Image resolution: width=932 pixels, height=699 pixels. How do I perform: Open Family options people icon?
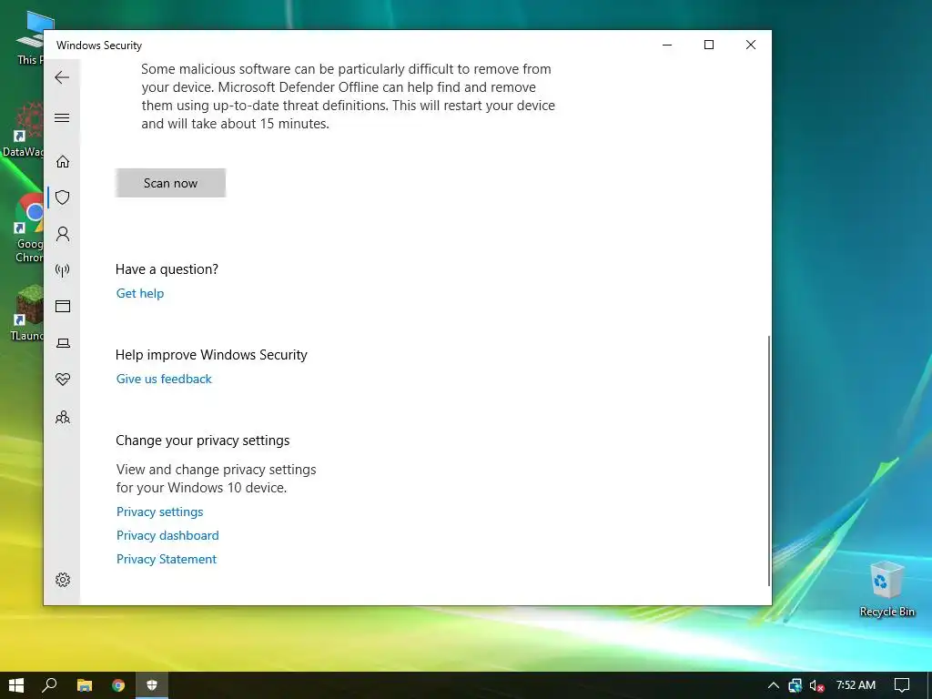coord(63,417)
